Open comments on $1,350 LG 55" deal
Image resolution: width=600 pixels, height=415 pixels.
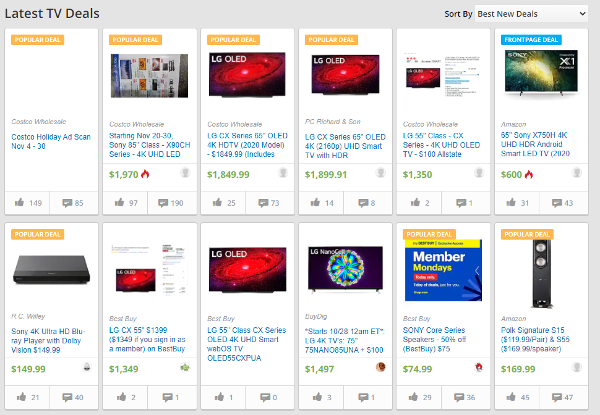click(x=466, y=203)
